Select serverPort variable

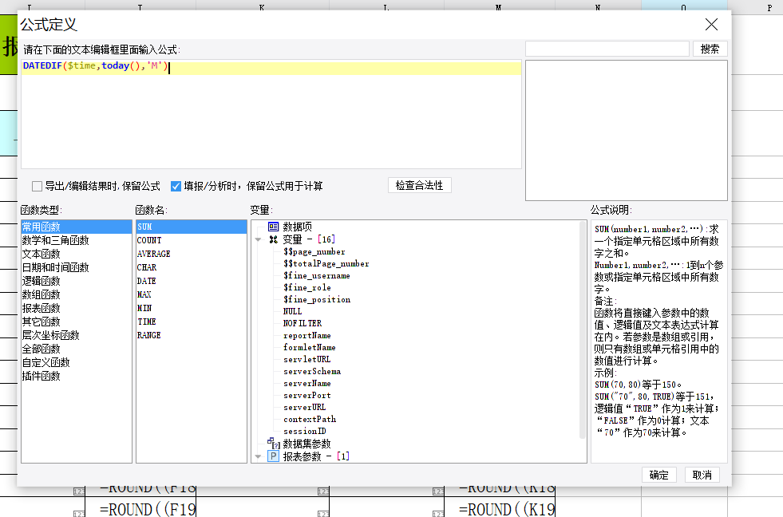point(307,395)
